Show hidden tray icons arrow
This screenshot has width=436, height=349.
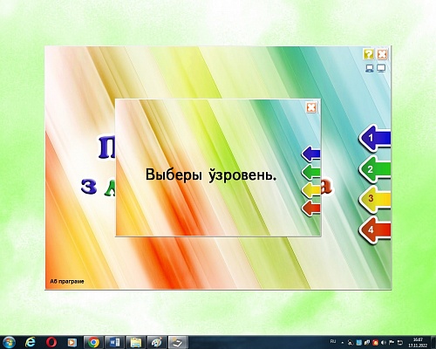click(x=343, y=343)
